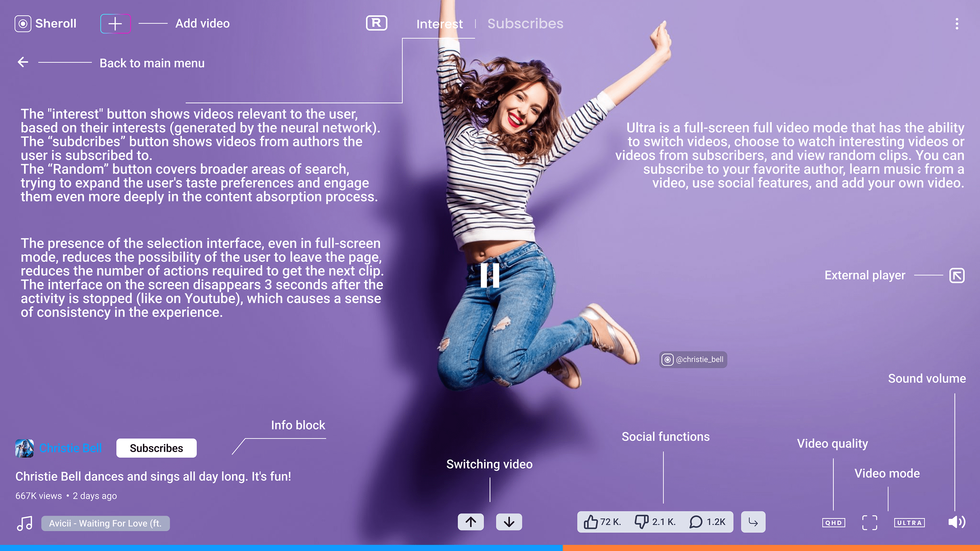Open comments with the 1.2K bubble

coord(696,522)
